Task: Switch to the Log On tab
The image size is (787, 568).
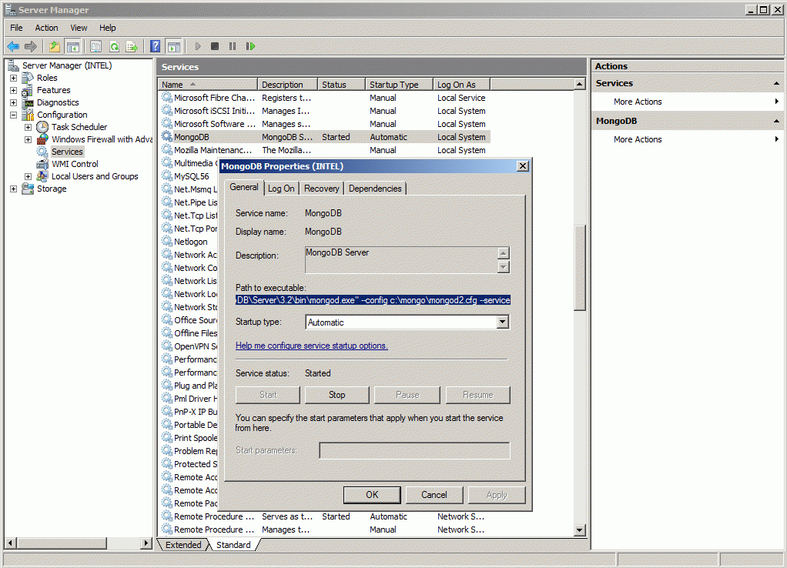Action: click(281, 189)
